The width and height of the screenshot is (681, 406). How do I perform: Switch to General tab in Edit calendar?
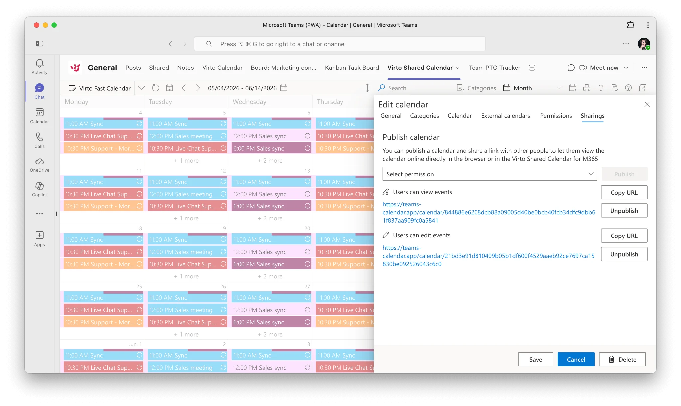point(391,116)
